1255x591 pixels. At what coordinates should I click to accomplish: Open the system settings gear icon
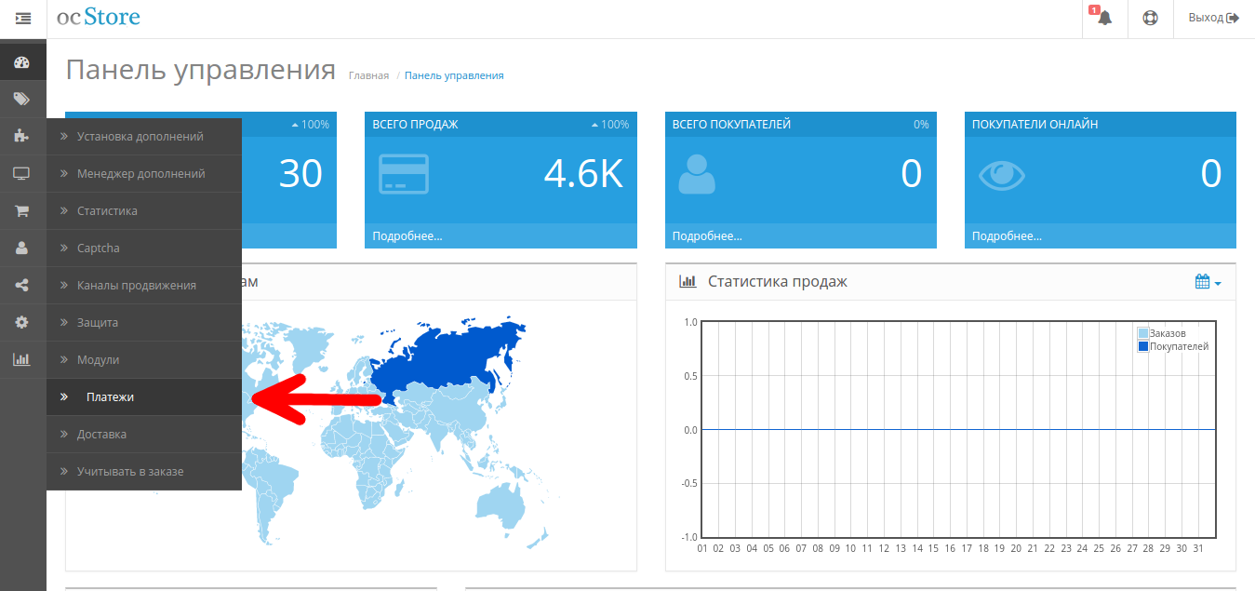click(22, 323)
